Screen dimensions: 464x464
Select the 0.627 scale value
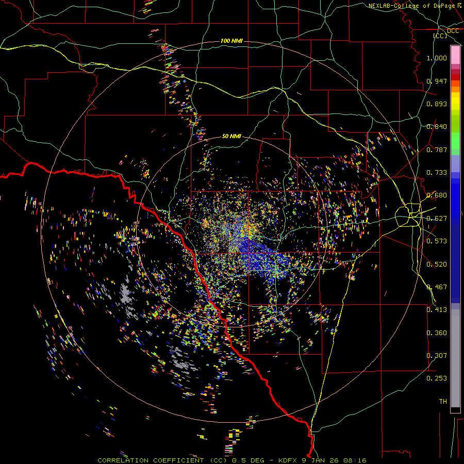(437, 219)
